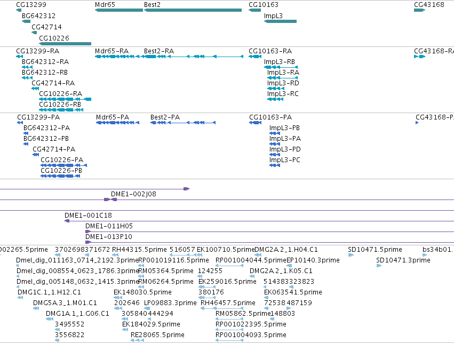Click EST RP001019116.5prime

tap(141, 266)
